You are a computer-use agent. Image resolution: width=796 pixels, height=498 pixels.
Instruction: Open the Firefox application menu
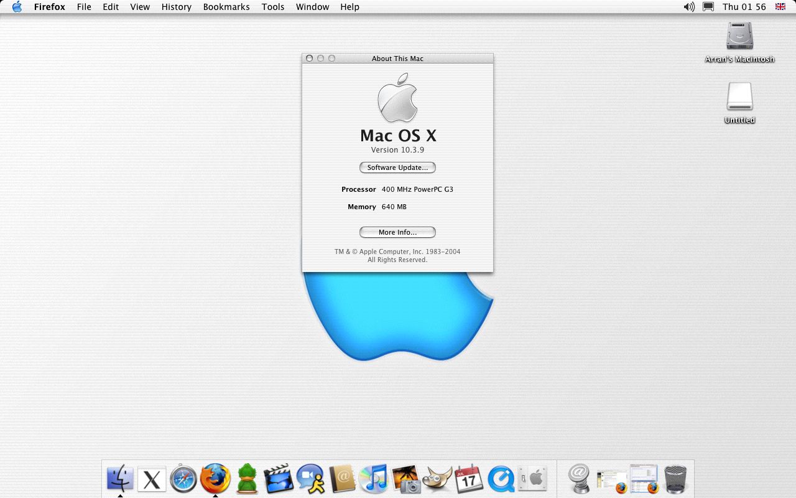click(50, 7)
